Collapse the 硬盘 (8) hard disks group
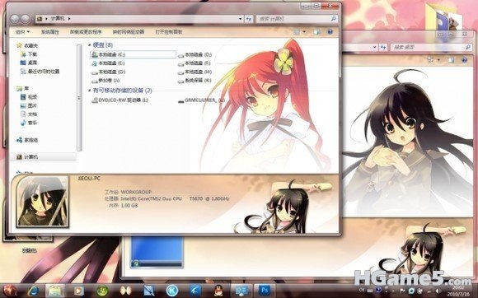This screenshot has height=298, width=478. click(x=90, y=45)
